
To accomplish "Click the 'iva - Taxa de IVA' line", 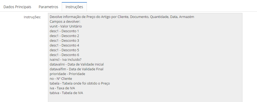I will click(62, 88).
